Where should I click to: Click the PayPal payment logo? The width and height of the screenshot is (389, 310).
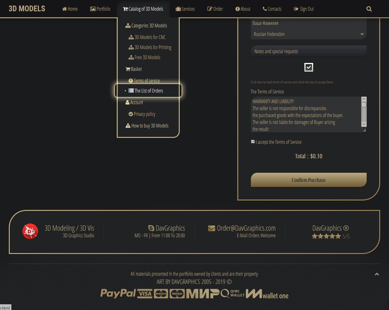coord(118,293)
